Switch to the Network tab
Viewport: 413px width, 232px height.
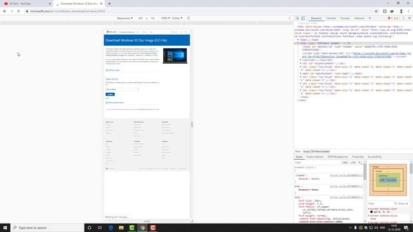[359, 18]
